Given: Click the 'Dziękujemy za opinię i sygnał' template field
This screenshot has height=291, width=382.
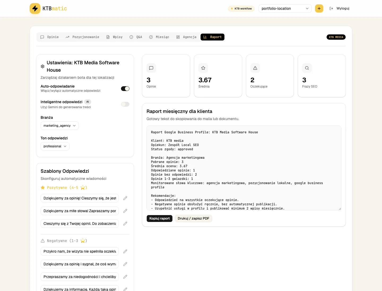Looking at the screenshot, I should tap(80, 264).
